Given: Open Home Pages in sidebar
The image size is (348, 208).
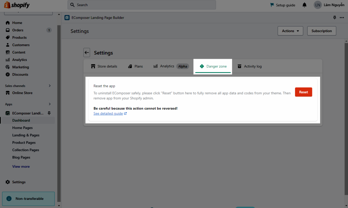Looking at the screenshot, I should click(x=22, y=128).
